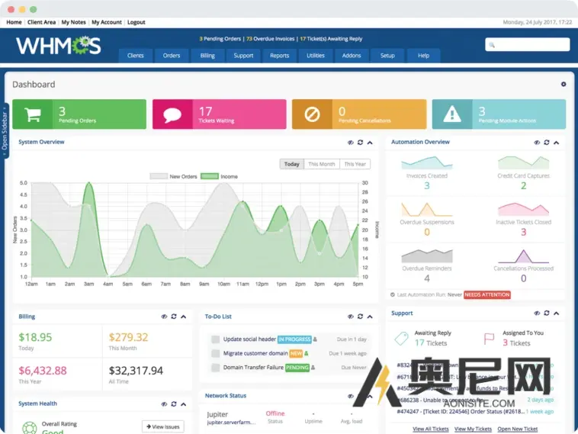
Task: Toggle the Income legend swatch
Action: 210,176
